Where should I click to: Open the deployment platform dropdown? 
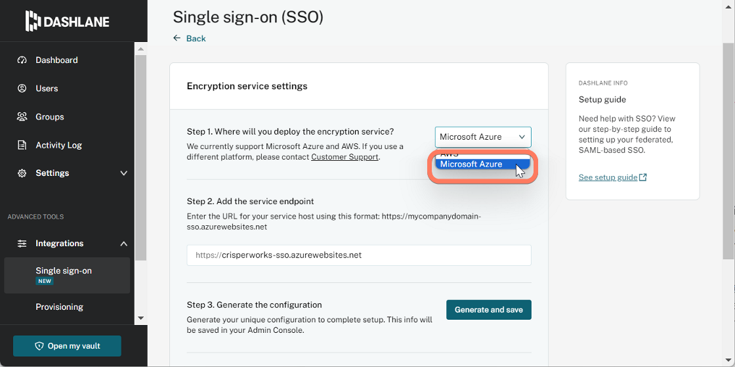[x=483, y=137]
